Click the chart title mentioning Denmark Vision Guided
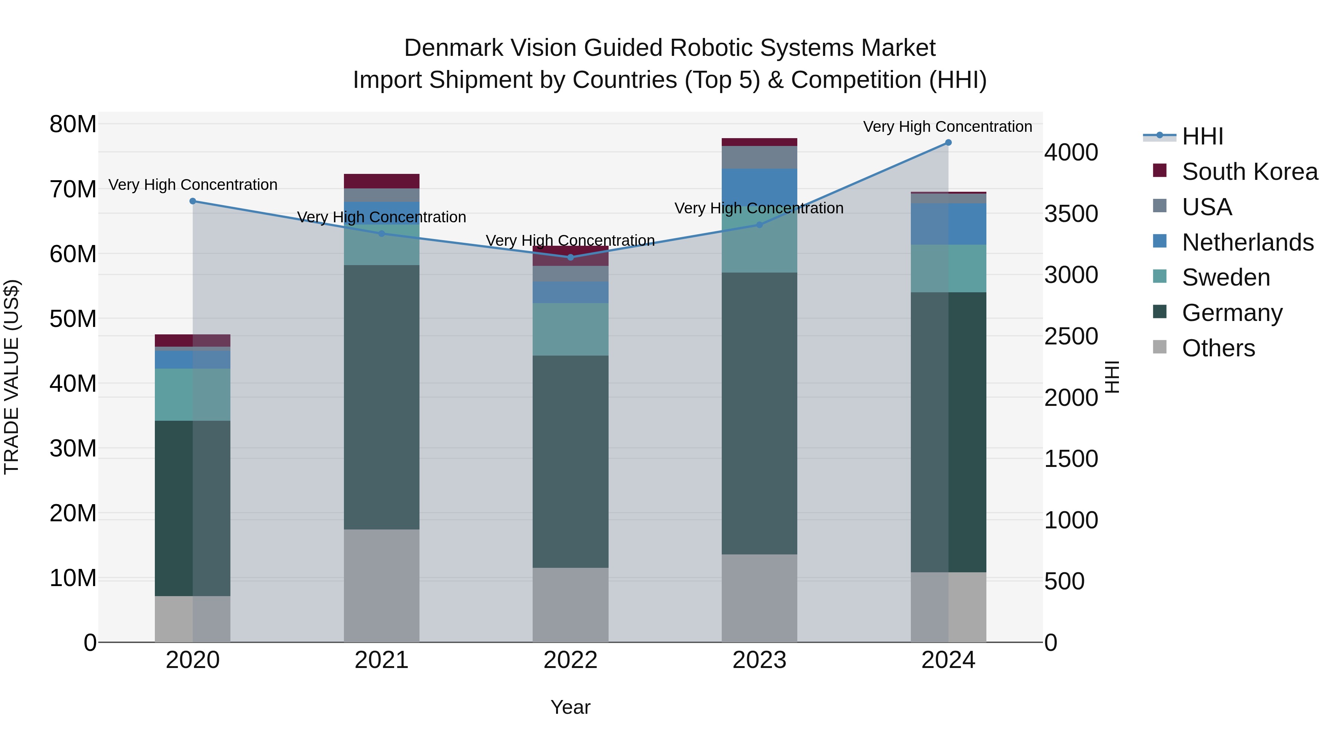The height and width of the screenshot is (754, 1340). (x=670, y=48)
